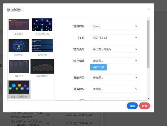167x126 pixels.
Task: Open the 监控指标 请选择 dropdown
Action: pos(114,61)
